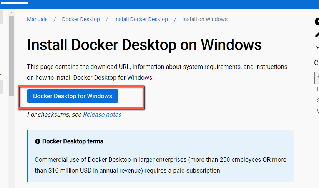319x188 pixels.
Task: Click the Install Docker Desktop on Windows heading
Action: pos(144,45)
